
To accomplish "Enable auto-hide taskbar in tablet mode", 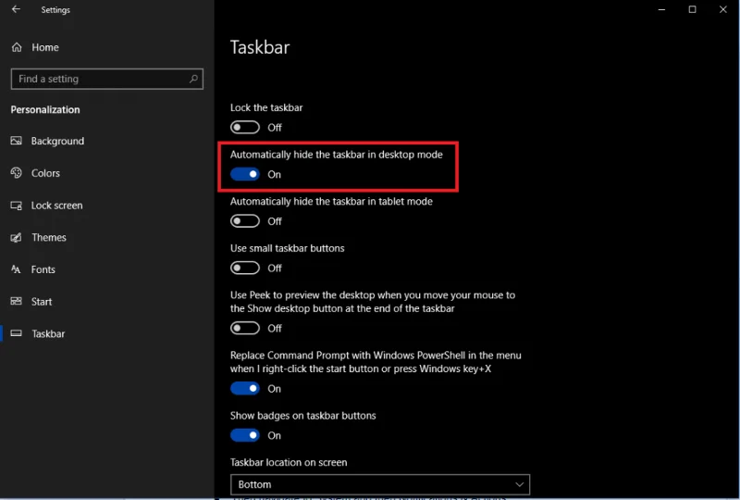I will tap(245, 221).
